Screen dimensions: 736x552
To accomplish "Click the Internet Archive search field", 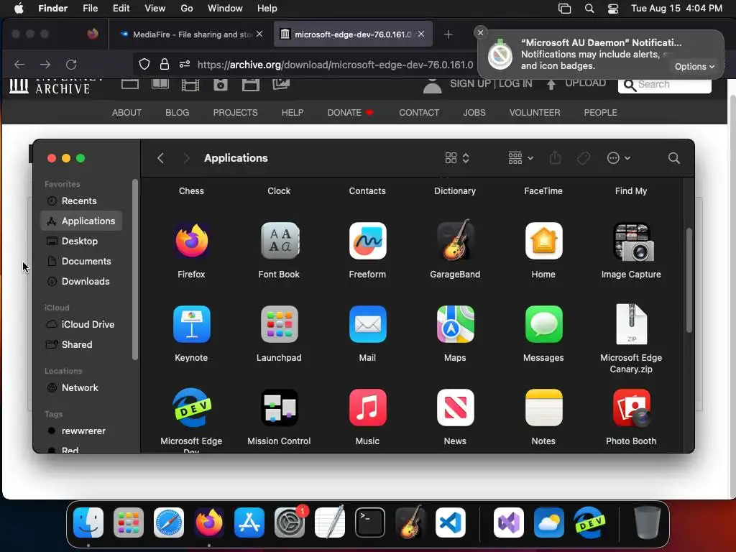I will [665, 85].
